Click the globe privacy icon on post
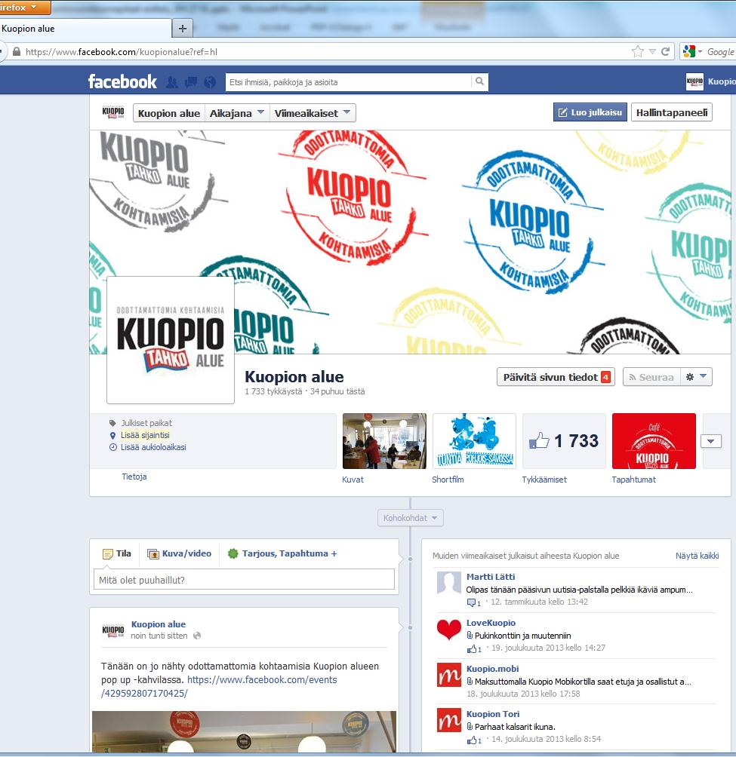Screen dimensions: 736x757 [x=197, y=636]
